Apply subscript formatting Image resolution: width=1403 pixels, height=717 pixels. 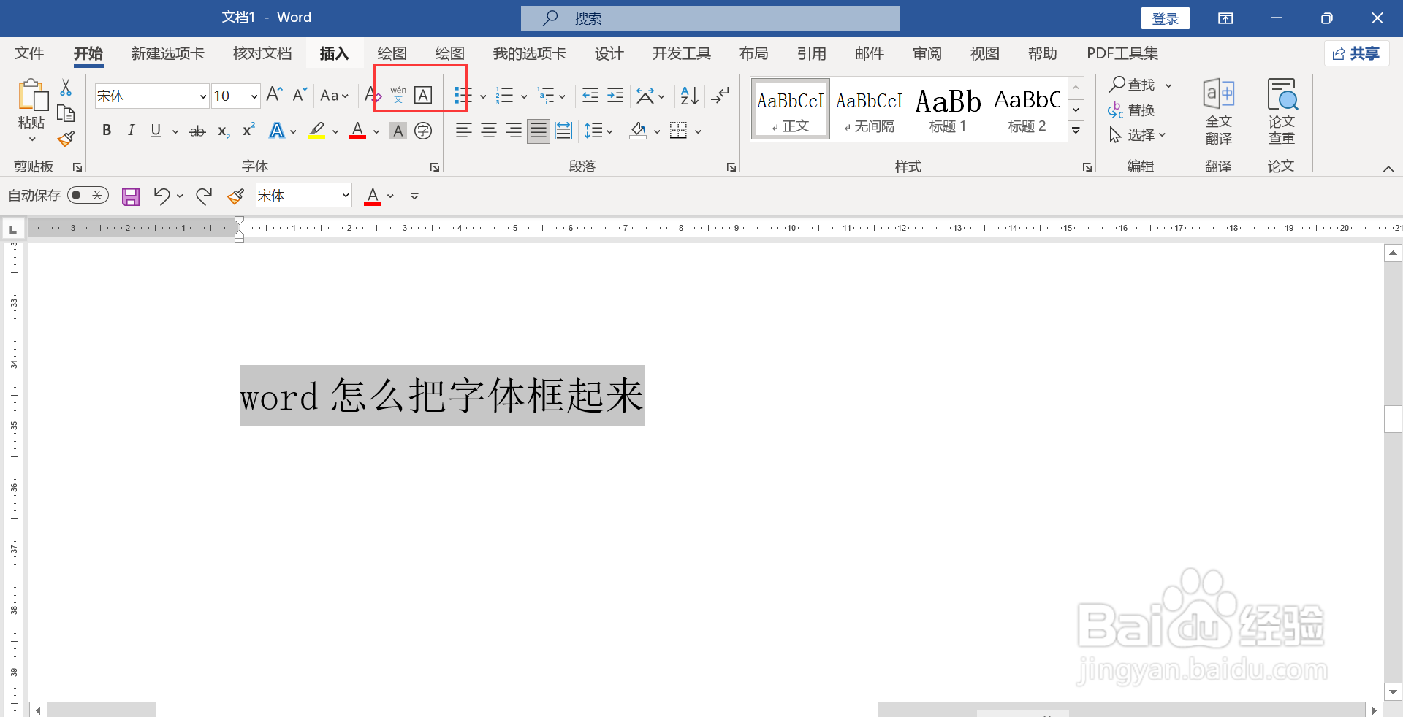coord(224,131)
